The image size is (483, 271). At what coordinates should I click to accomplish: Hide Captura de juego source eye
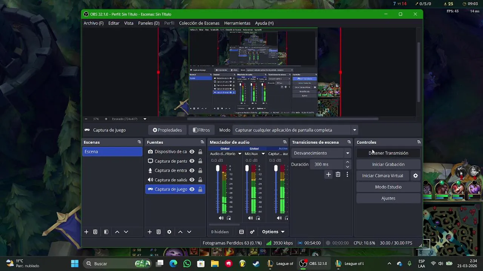coord(192,189)
